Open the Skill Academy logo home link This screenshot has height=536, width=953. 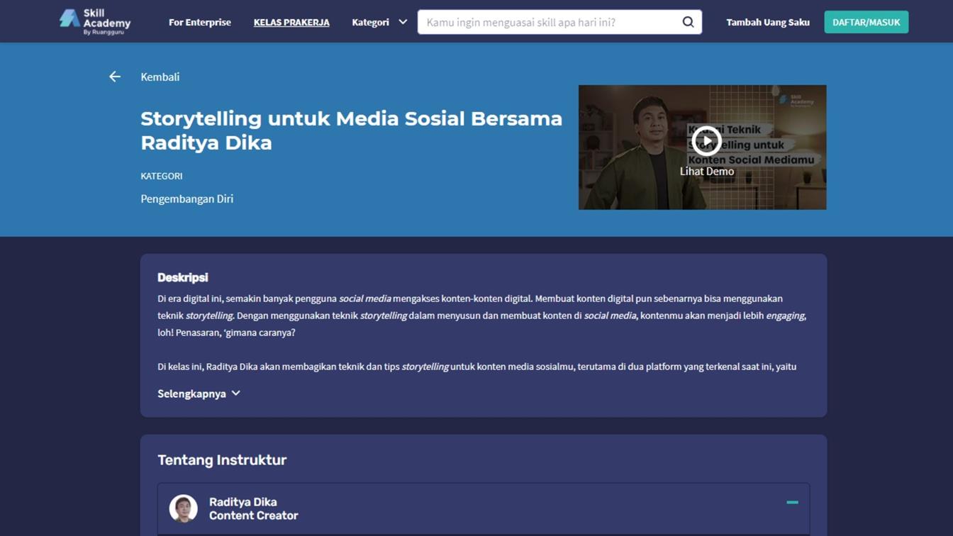[95, 22]
